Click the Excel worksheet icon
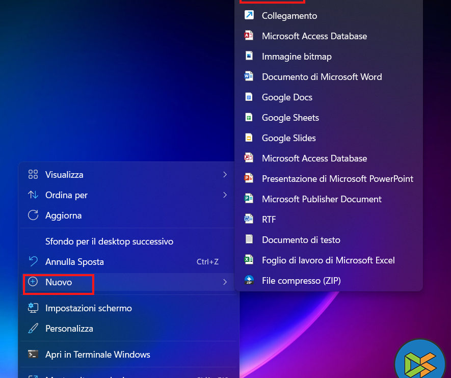The height and width of the screenshot is (378, 451). coord(249,260)
